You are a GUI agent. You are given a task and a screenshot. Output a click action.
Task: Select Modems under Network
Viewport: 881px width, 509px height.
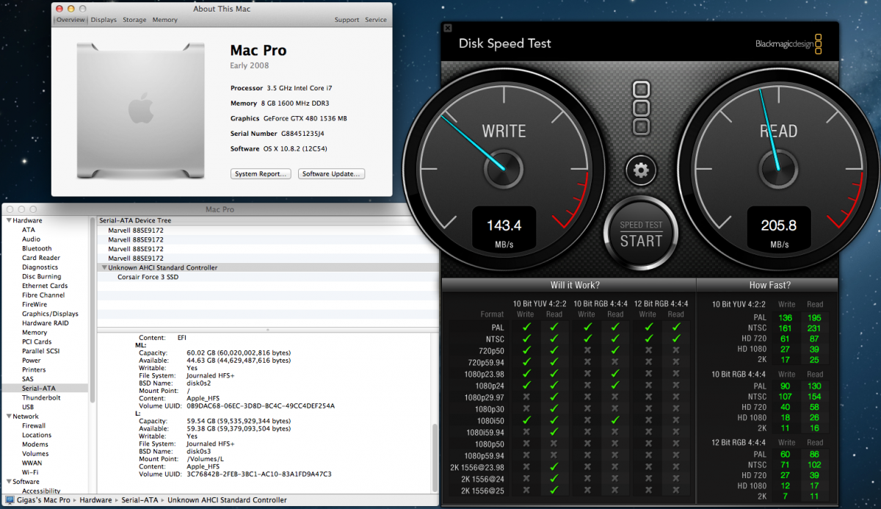tap(35, 444)
